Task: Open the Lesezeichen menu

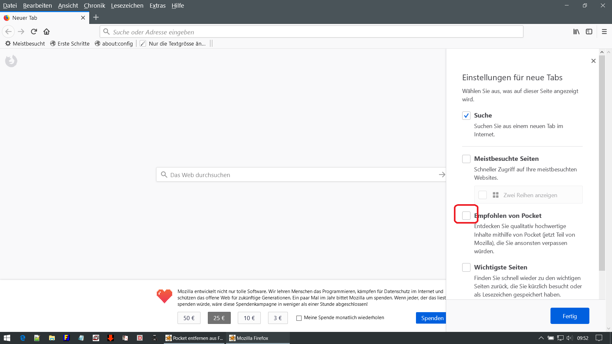Action: 127,5
